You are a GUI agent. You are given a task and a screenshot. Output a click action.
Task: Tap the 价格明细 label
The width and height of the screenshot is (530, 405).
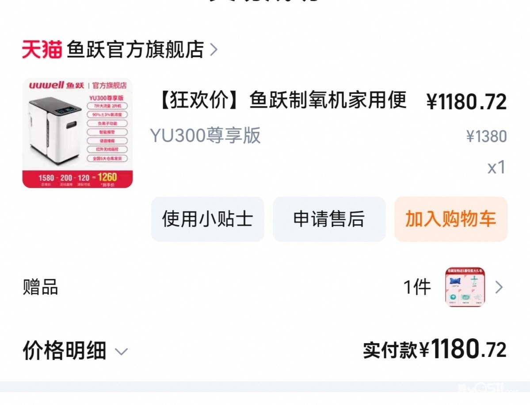[x=65, y=351]
